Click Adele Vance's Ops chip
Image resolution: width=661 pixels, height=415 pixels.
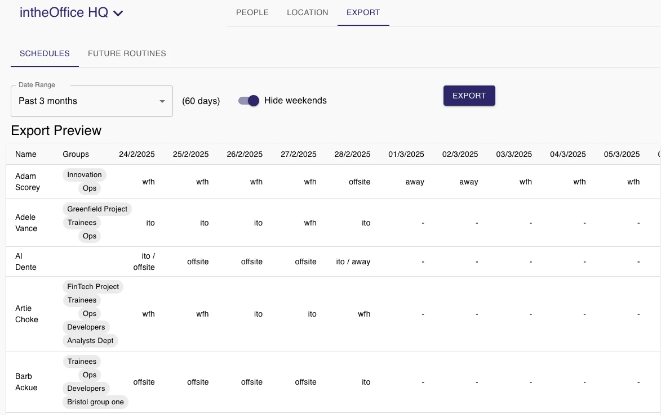point(90,236)
